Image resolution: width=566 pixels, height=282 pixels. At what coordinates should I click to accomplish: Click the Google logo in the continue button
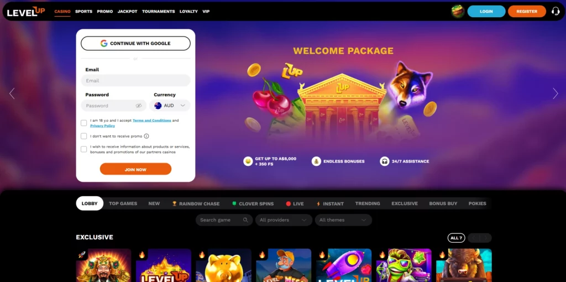(x=104, y=43)
